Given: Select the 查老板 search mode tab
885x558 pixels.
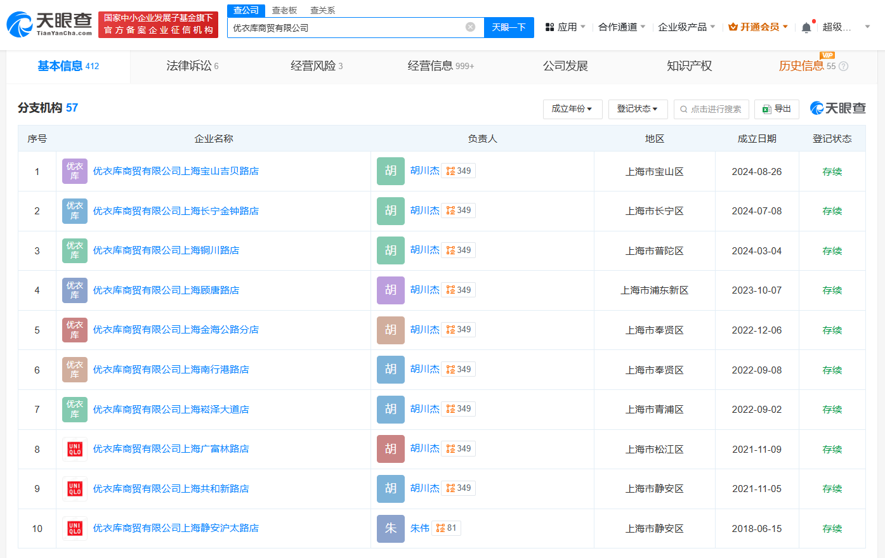Looking at the screenshot, I should [x=284, y=11].
